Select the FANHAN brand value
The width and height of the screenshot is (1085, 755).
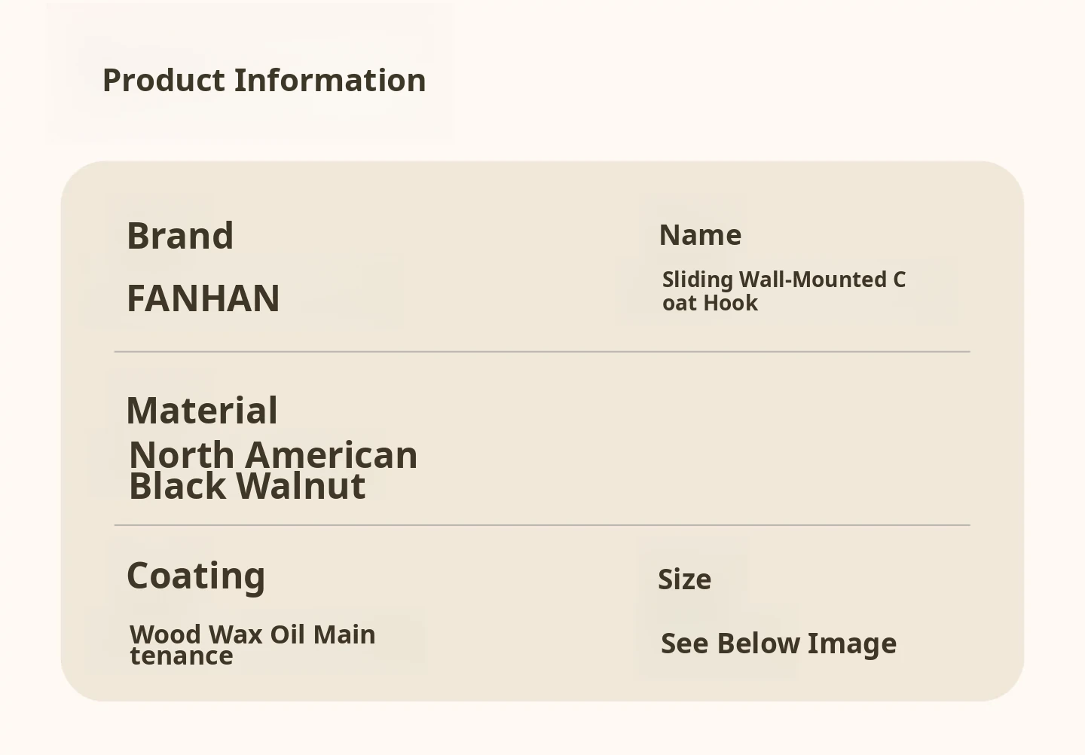coord(203,298)
